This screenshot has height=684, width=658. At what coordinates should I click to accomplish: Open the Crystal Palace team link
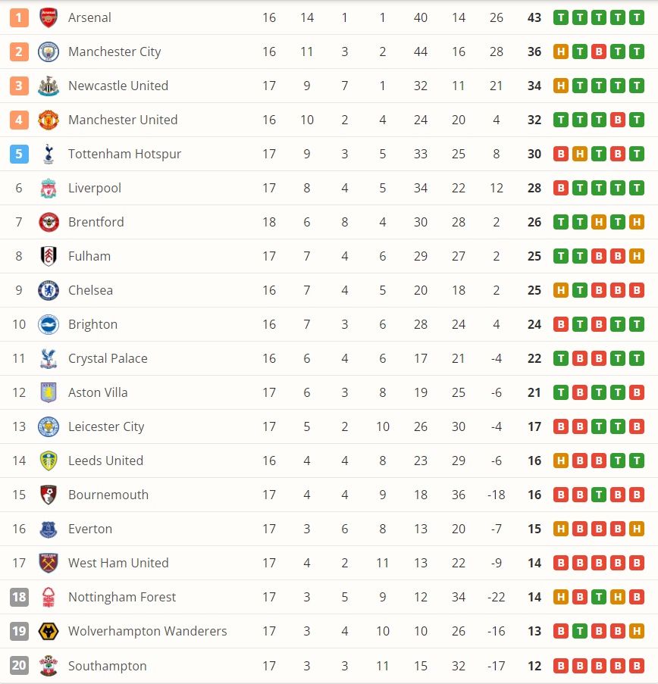[x=108, y=358]
